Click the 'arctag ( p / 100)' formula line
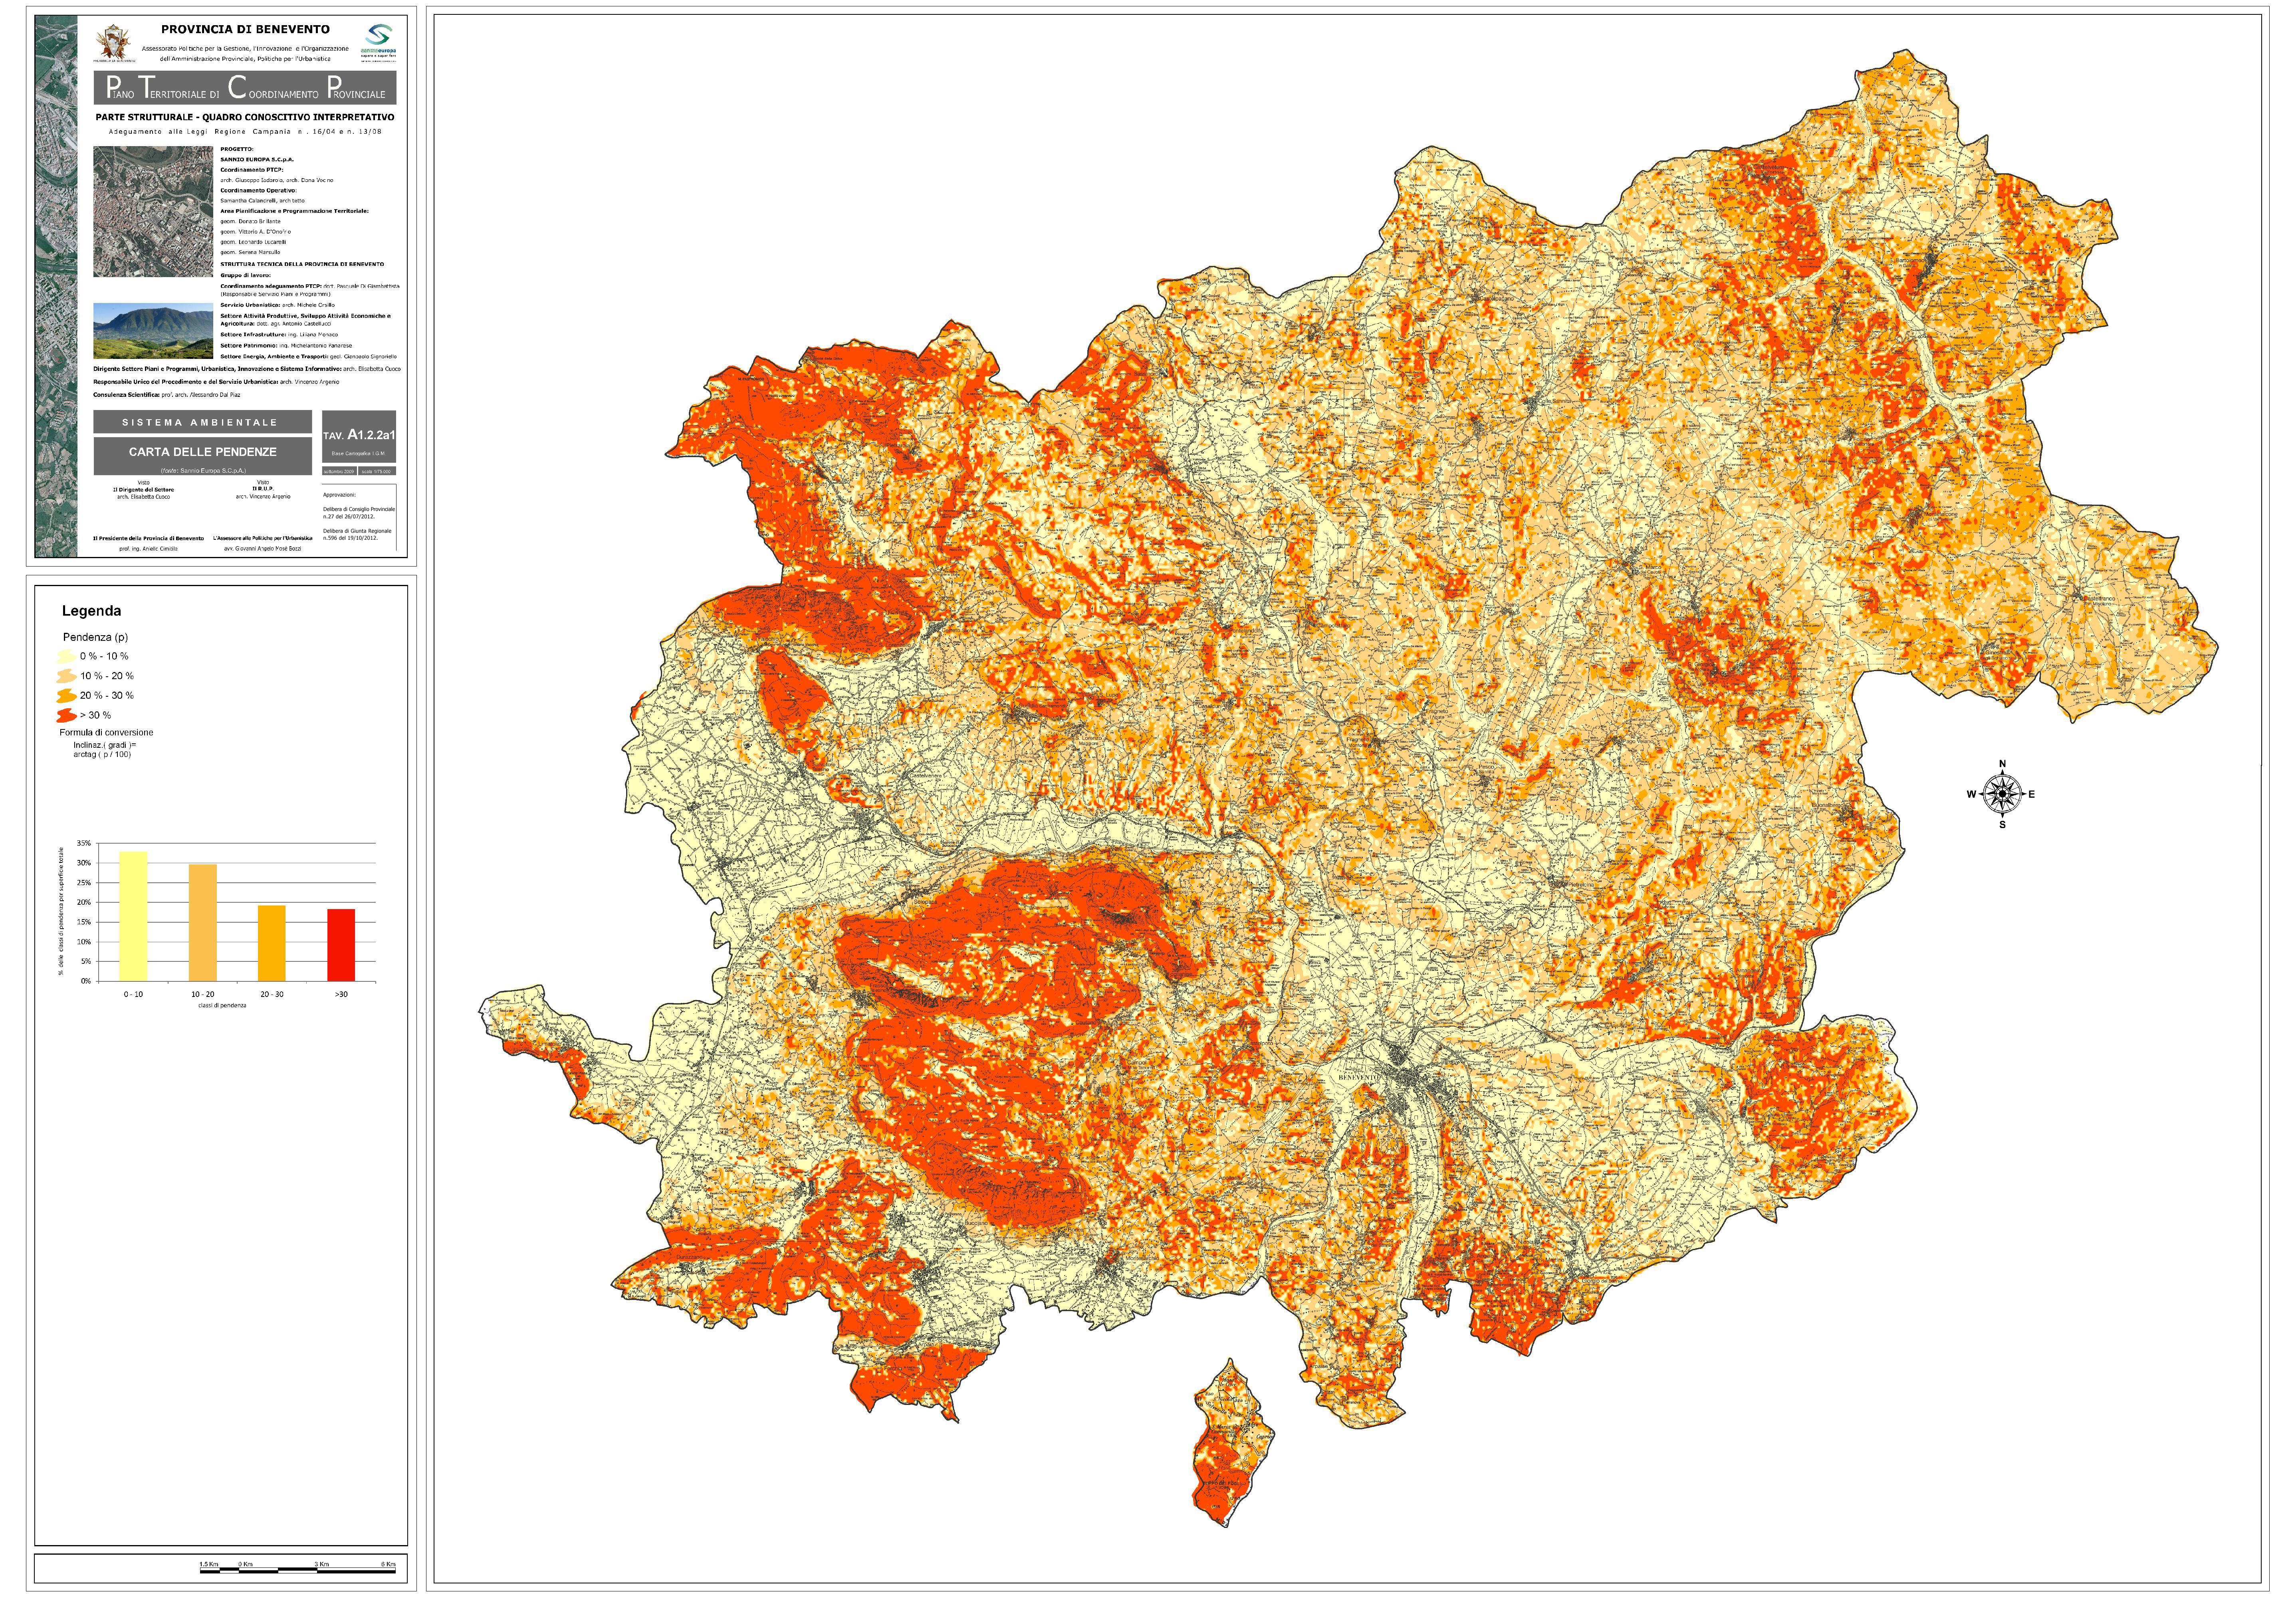Image resolution: width=2296 pixels, height=1597 pixels. 102,755
